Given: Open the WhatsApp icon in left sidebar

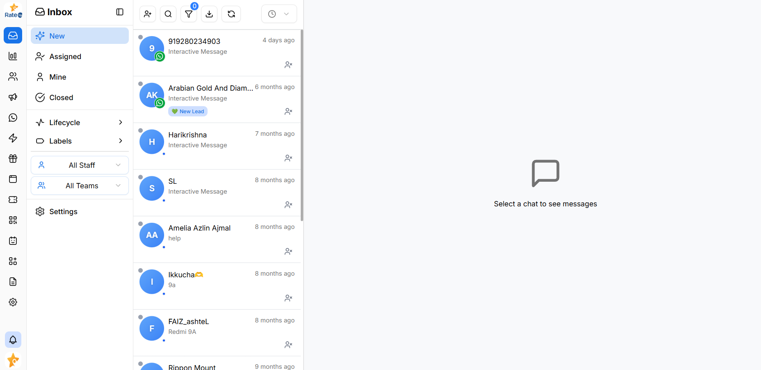Looking at the screenshot, I should click(x=13, y=118).
